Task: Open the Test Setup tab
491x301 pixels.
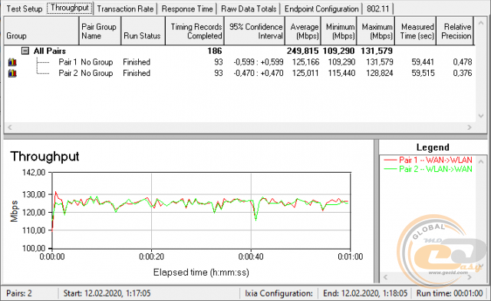Action: click(x=25, y=8)
